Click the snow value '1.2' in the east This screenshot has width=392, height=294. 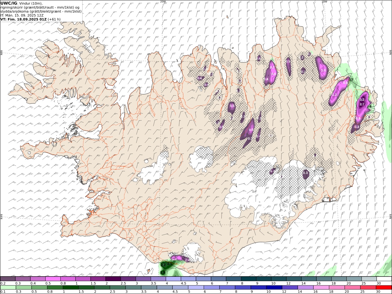334,95
